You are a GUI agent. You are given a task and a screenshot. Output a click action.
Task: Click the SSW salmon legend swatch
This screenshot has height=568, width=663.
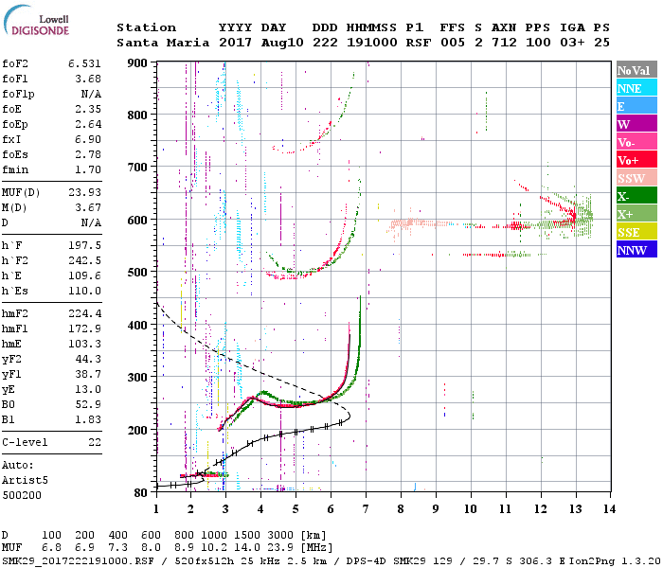click(636, 178)
